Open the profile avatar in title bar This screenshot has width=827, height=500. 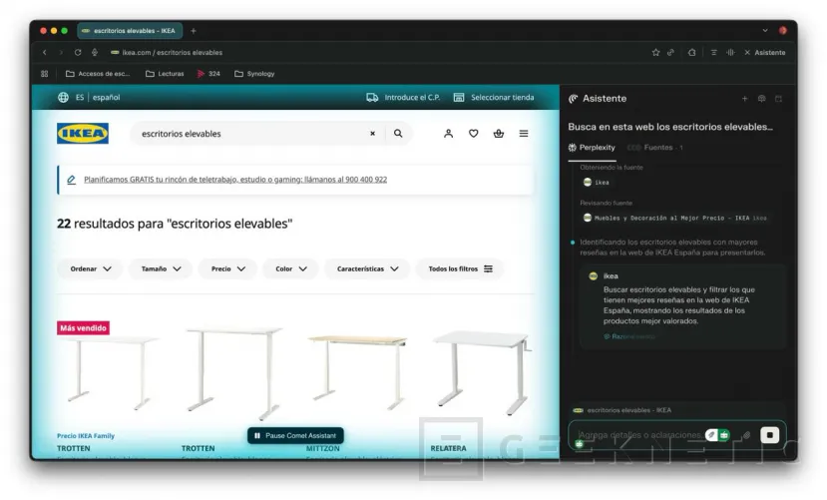coord(783,31)
